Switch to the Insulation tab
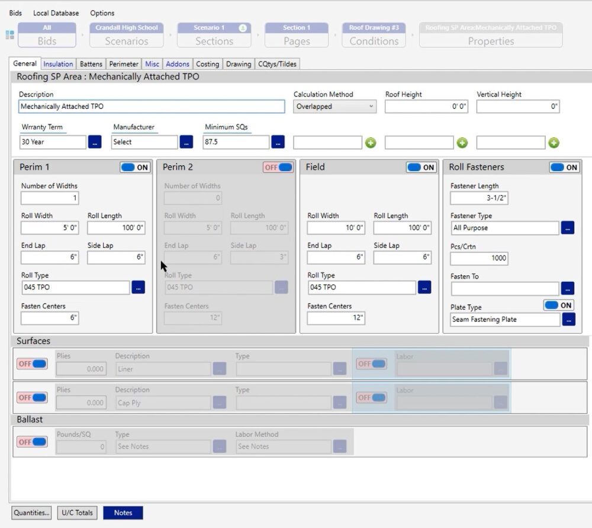This screenshot has height=528, width=592. click(58, 64)
